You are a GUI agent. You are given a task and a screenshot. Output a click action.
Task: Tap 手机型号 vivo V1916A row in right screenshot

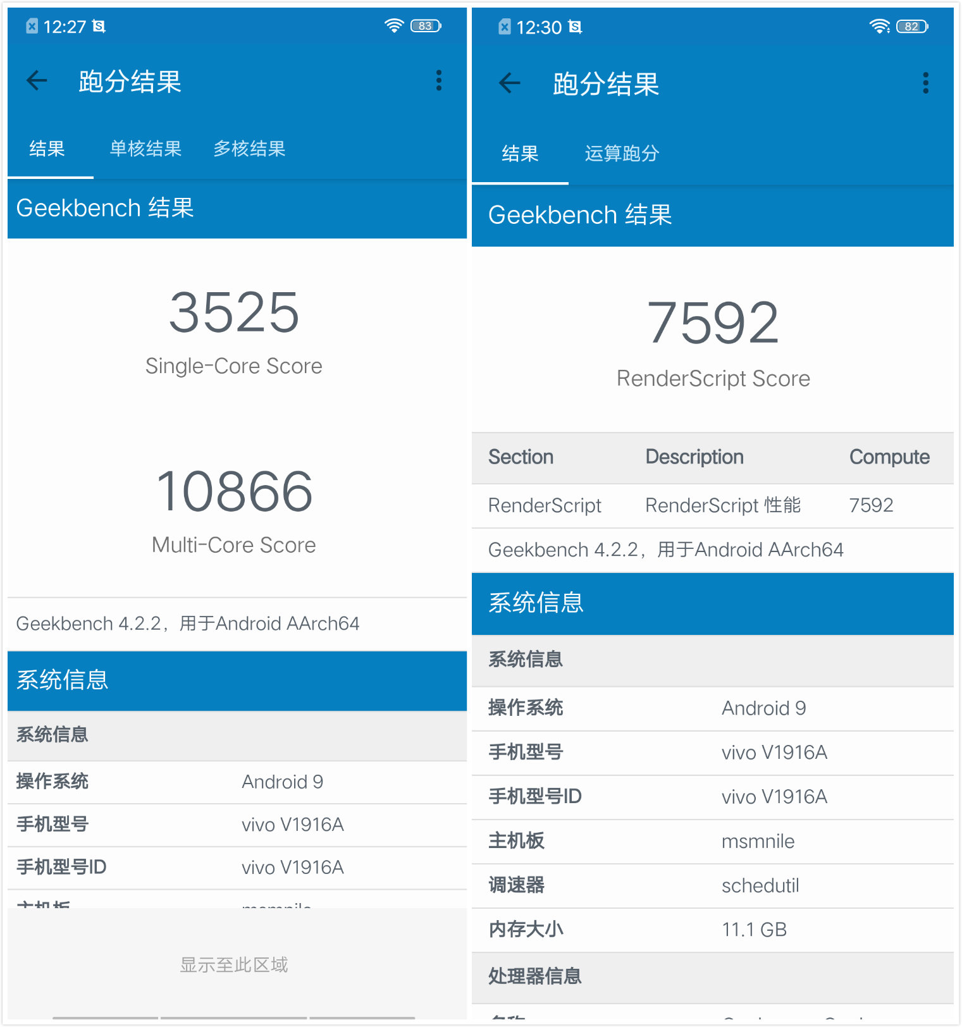point(713,753)
